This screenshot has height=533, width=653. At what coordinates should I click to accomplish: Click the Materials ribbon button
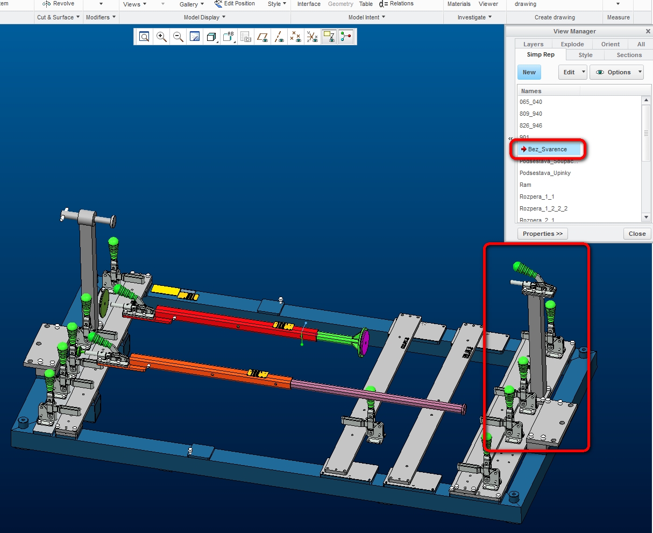point(459,4)
